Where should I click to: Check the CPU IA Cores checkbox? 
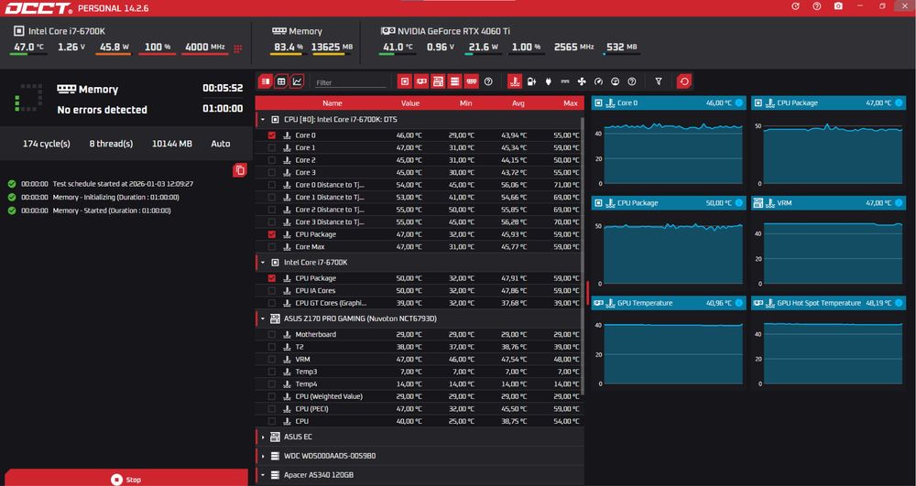click(272, 290)
